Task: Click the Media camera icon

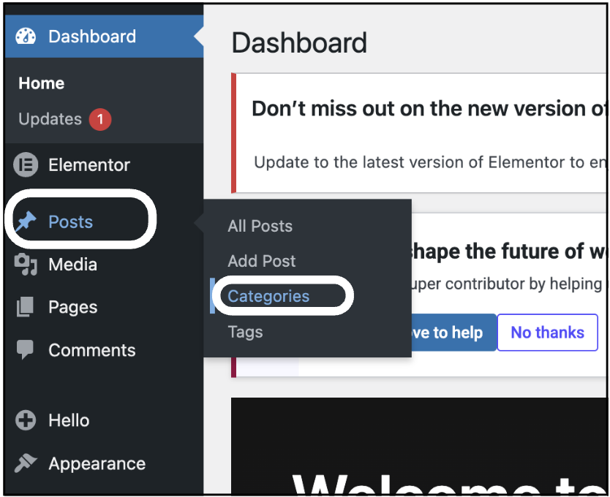Action: 26,265
